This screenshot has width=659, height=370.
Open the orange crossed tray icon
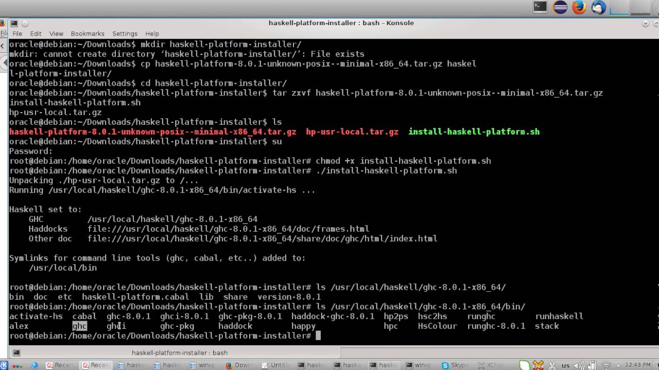[538, 365]
